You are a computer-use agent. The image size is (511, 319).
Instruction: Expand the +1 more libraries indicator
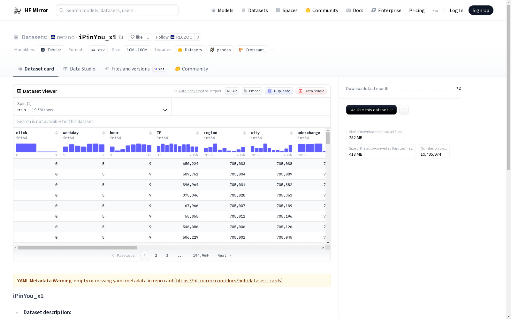tap(272, 50)
